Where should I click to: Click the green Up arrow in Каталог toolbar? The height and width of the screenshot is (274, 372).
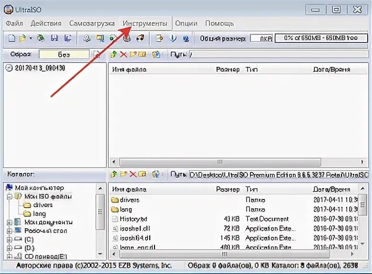tap(114, 174)
